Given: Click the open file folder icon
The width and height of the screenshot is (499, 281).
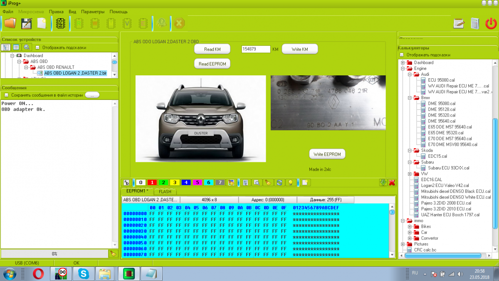Looking at the screenshot, I should coord(10,23).
